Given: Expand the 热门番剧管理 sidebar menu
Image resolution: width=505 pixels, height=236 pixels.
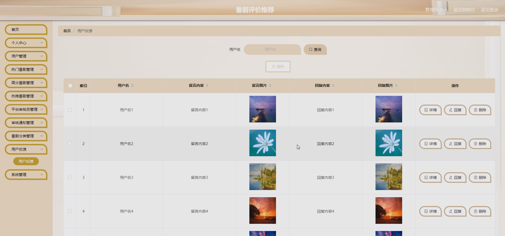Looking at the screenshot, I should tap(26, 70).
